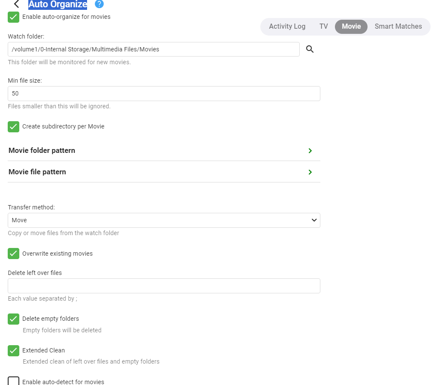Click the 'Watch folder:' label
446x385 pixels.
pos(26,36)
